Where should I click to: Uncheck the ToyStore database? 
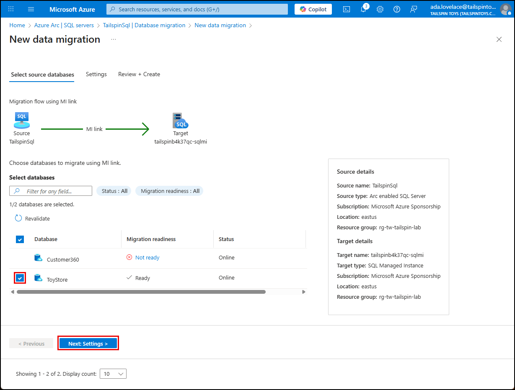point(20,277)
